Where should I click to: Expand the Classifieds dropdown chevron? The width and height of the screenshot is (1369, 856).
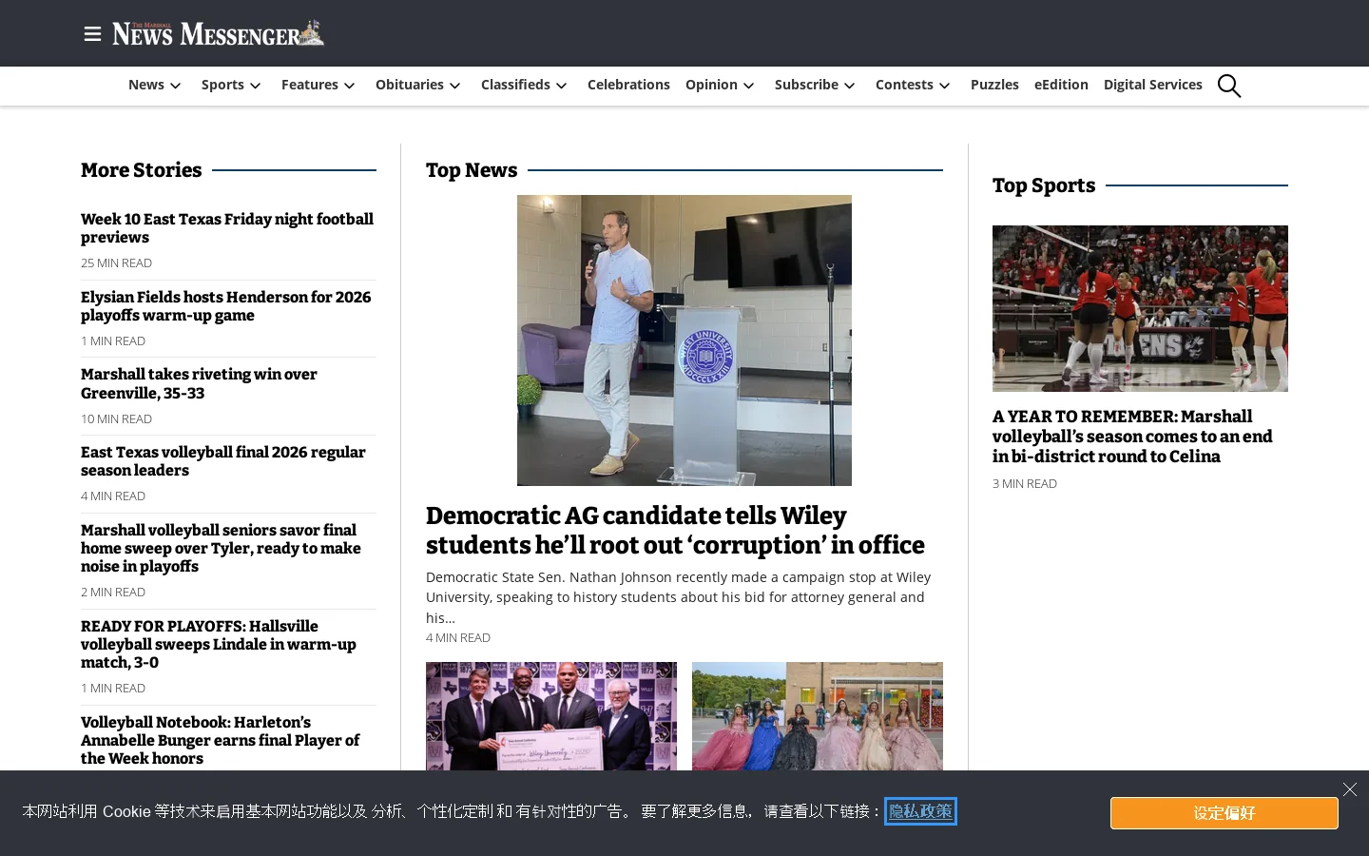coord(562,86)
